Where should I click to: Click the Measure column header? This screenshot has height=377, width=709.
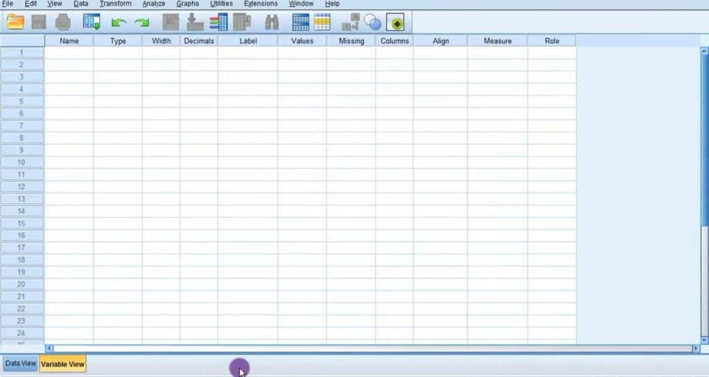point(497,41)
